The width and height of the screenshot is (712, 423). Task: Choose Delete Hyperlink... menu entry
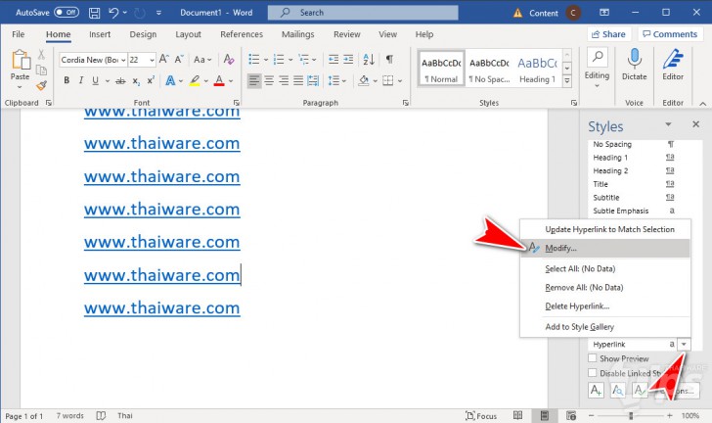coord(604,306)
